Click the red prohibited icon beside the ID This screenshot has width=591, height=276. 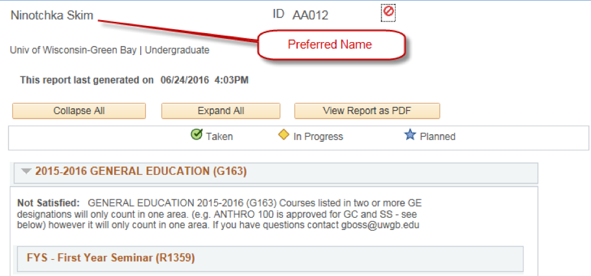[x=388, y=12]
